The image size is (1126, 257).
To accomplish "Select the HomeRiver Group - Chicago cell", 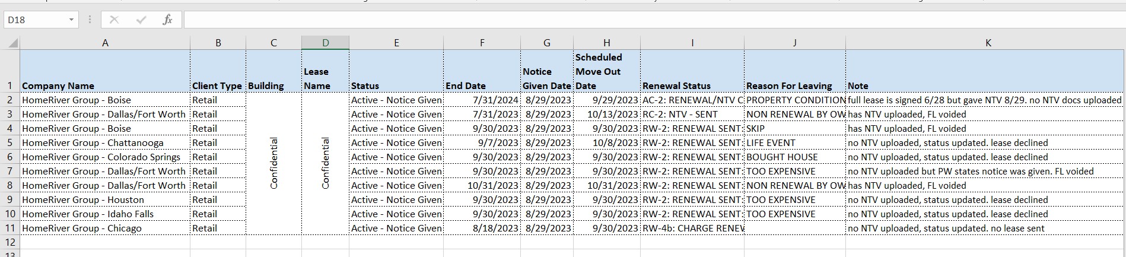I will click(105, 228).
